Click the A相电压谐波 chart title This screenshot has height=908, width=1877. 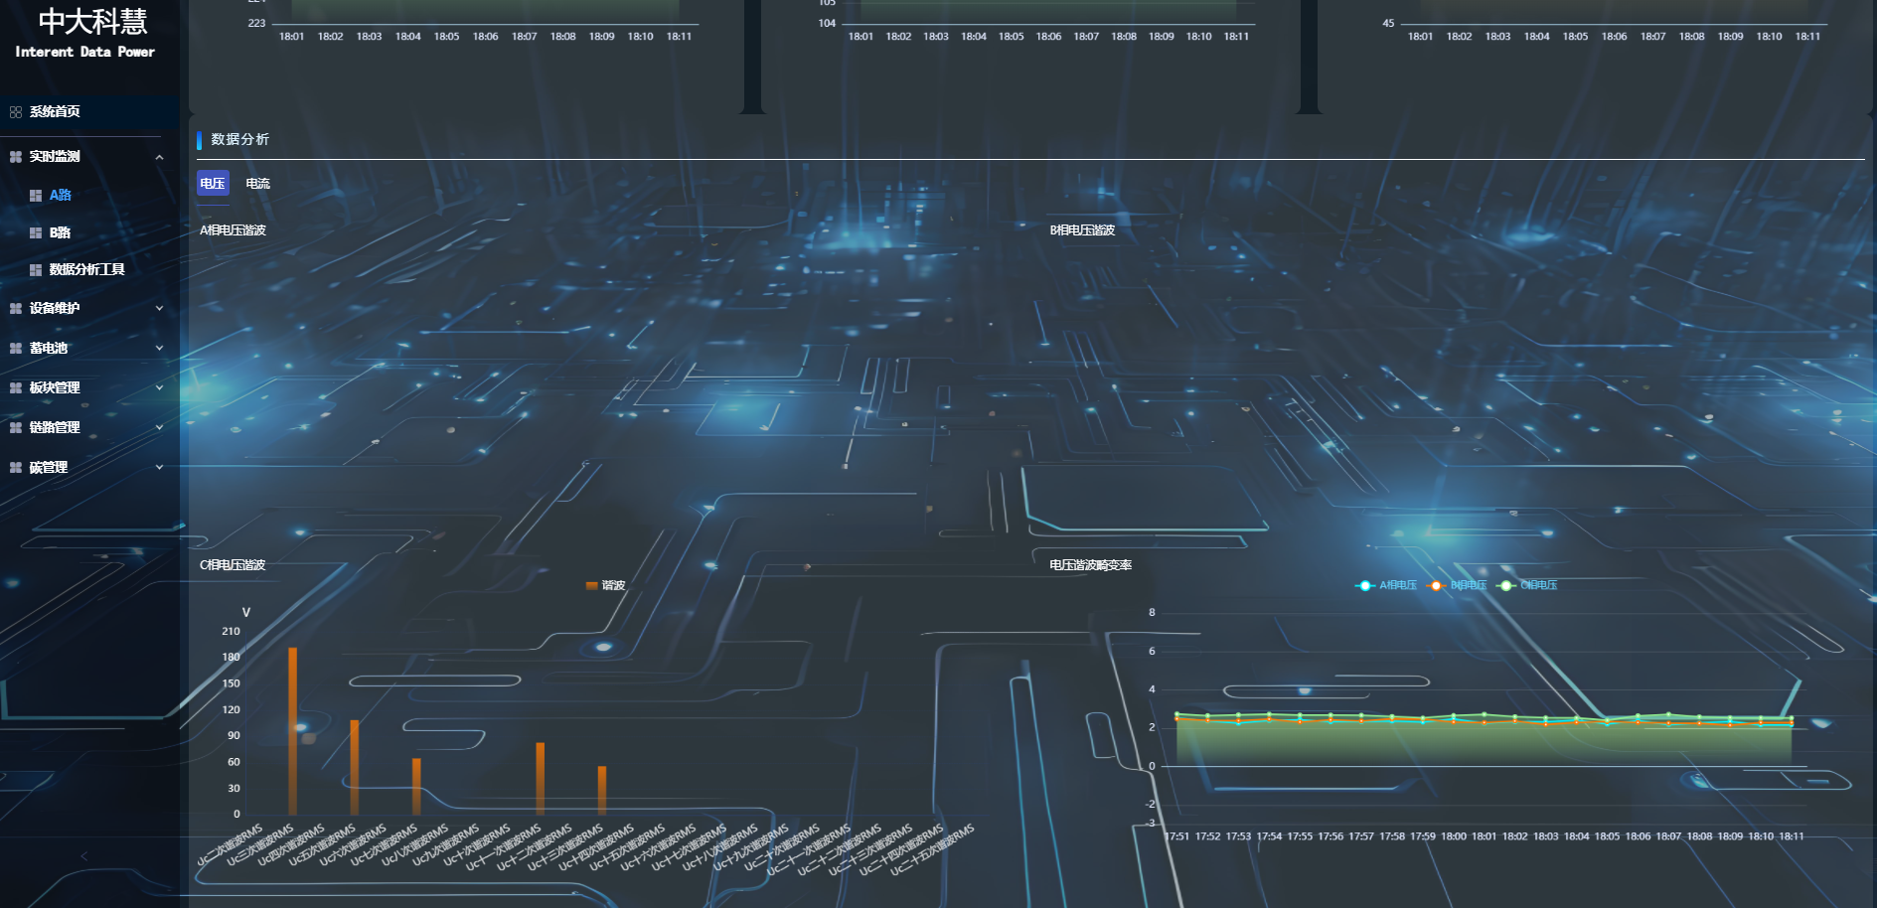[234, 230]
